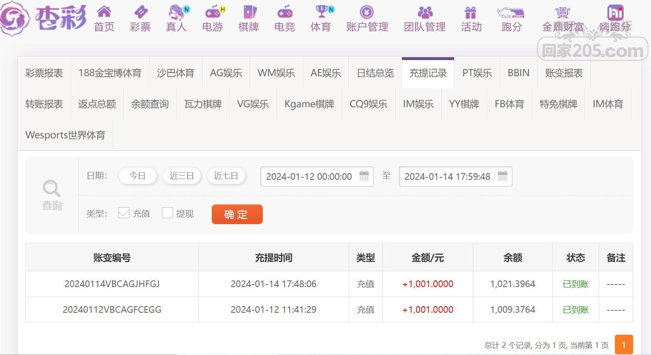Click balance value 1,021.3964
The height and width of the screenshot is (355, 651).
[x=513, y=284]
